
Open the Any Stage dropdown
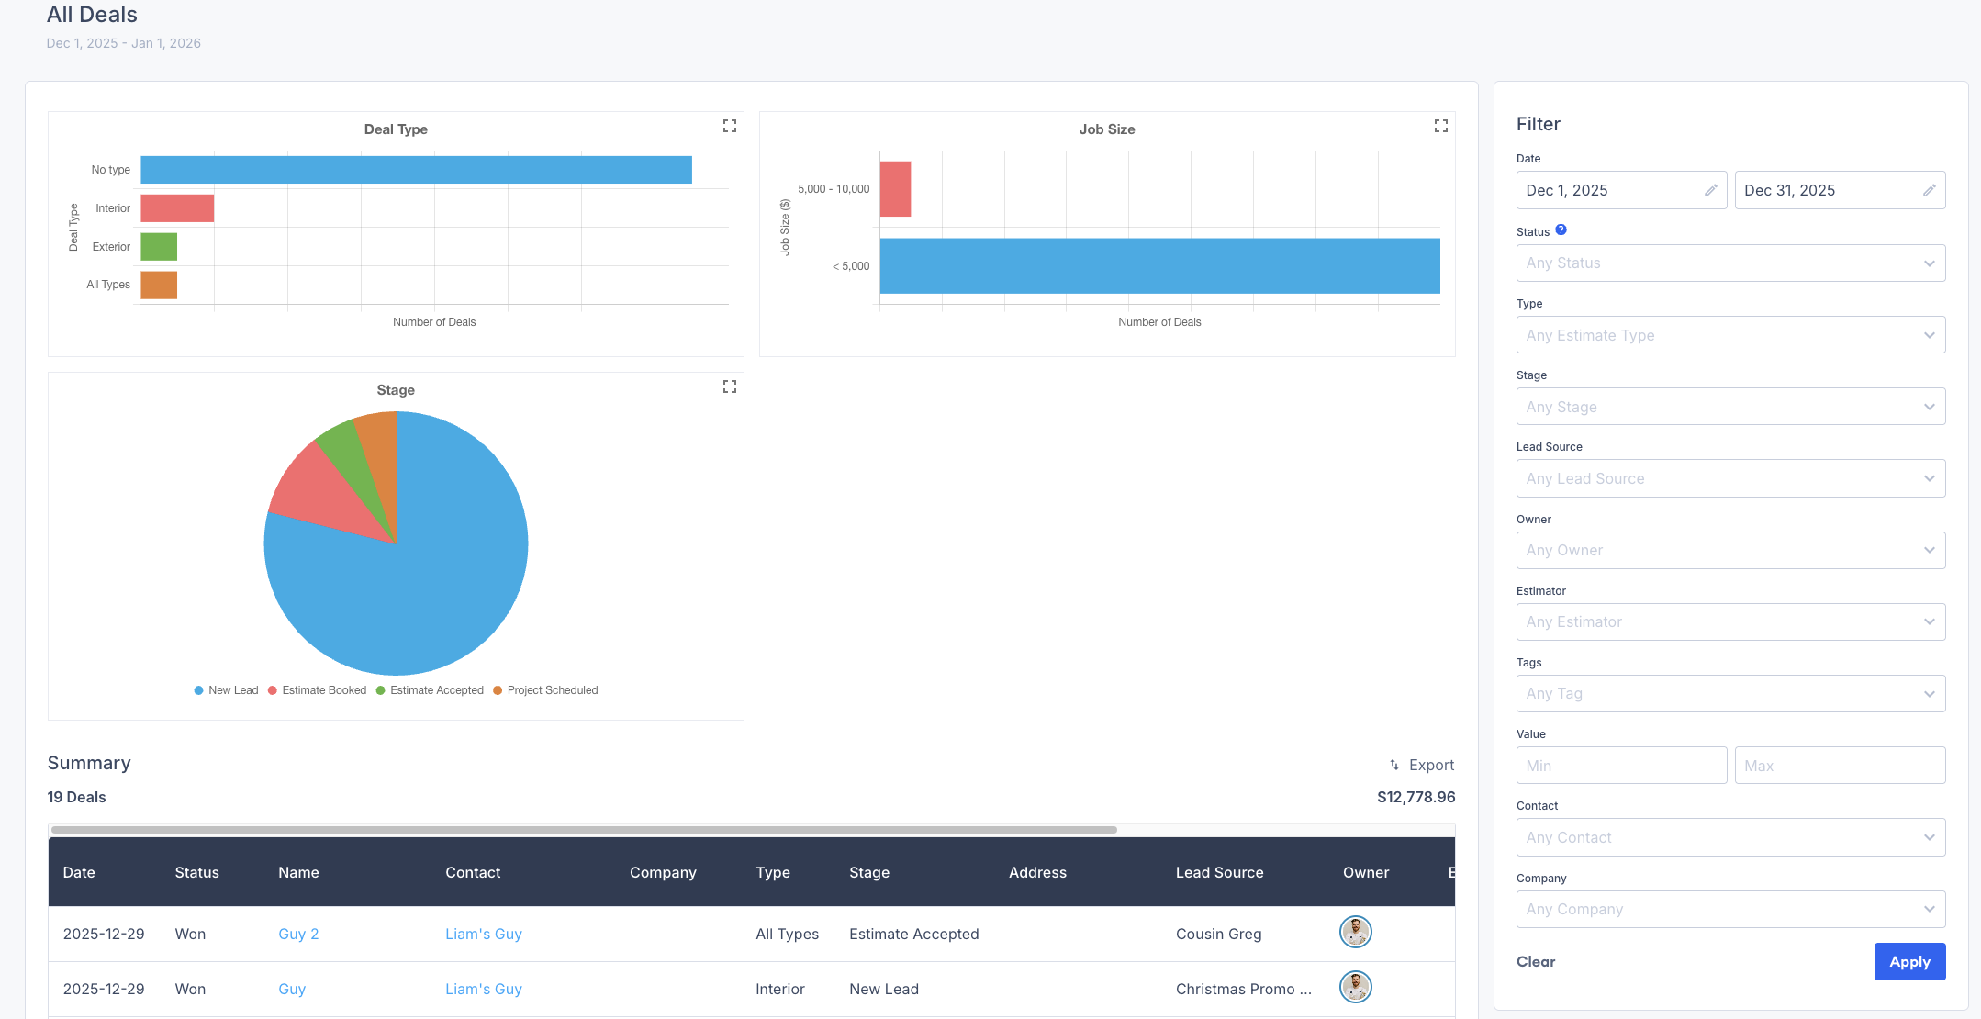point(1730,407)
